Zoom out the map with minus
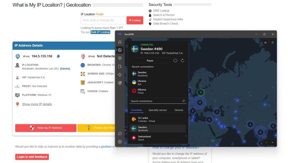The height and width of the screenshot is (163, 288). pyautogui.click(x=266, y=142)
